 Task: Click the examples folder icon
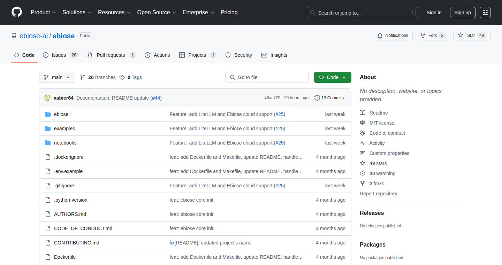point(48,128)
